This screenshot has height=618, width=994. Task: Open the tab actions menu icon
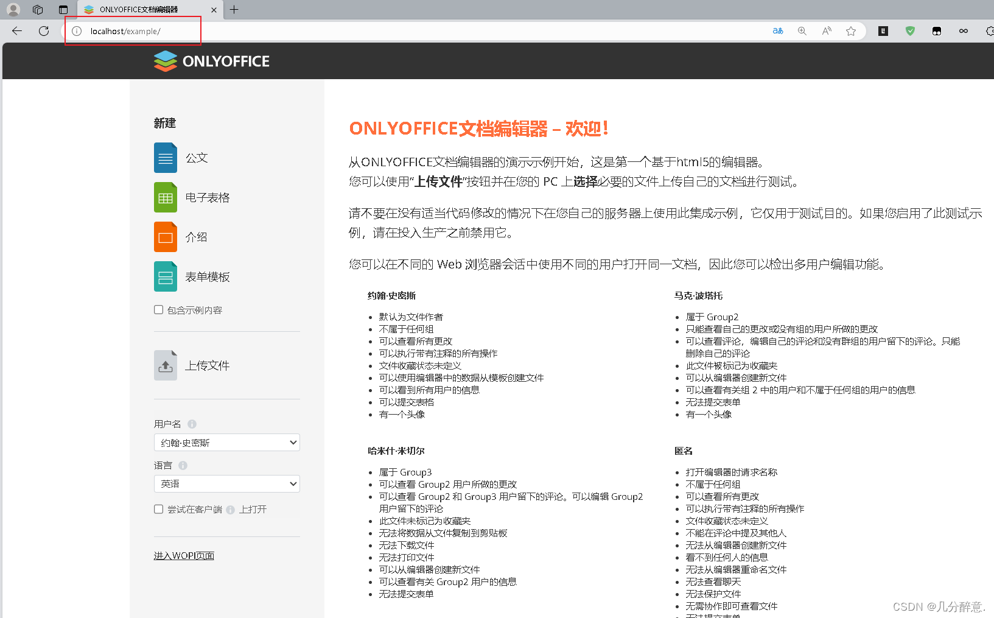point(63,9)
